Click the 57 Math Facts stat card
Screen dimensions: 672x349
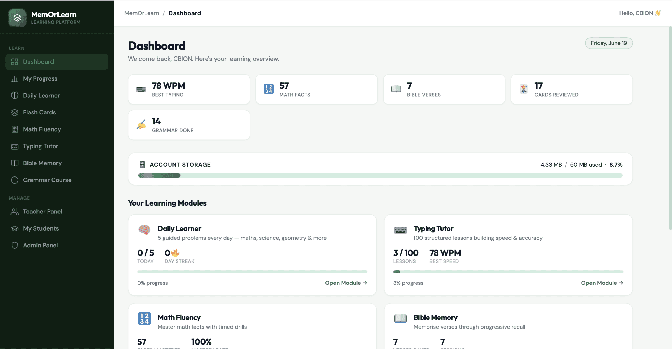point(317,90)
